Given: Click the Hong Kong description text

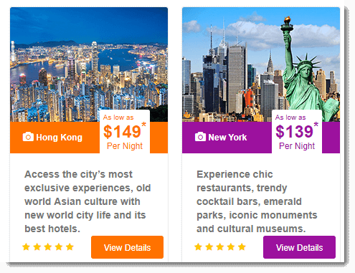Looking at the screenshot, I should click(x=87, y=201).
